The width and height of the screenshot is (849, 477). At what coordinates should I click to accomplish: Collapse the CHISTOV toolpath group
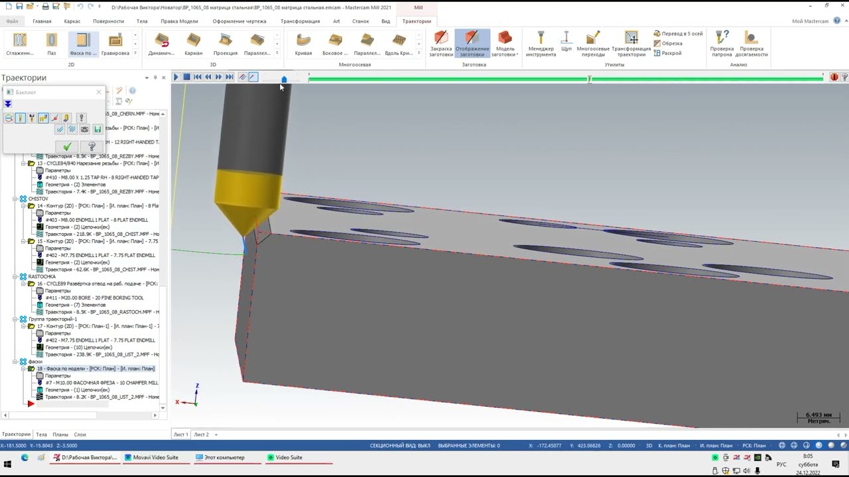coord(15,199)
